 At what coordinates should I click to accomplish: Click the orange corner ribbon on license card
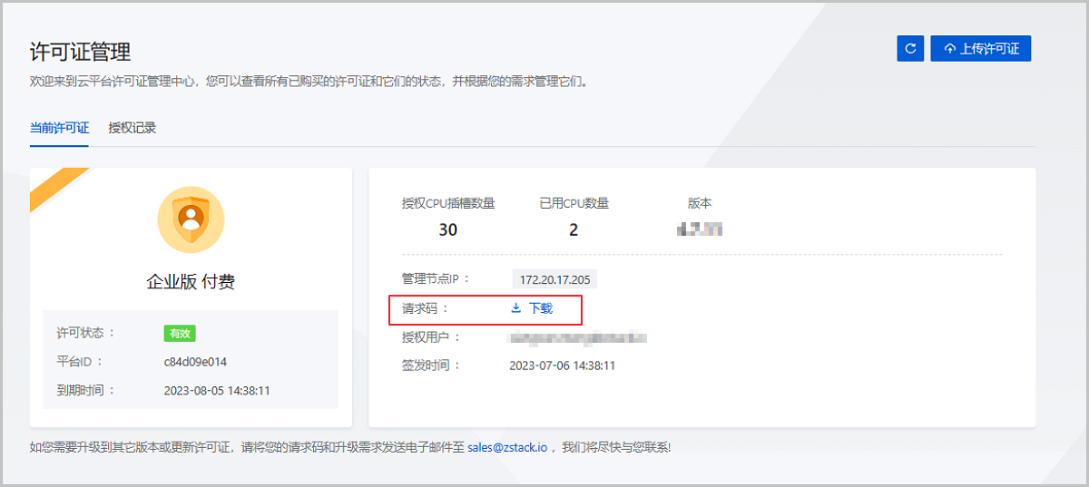(x=54, y=185)
